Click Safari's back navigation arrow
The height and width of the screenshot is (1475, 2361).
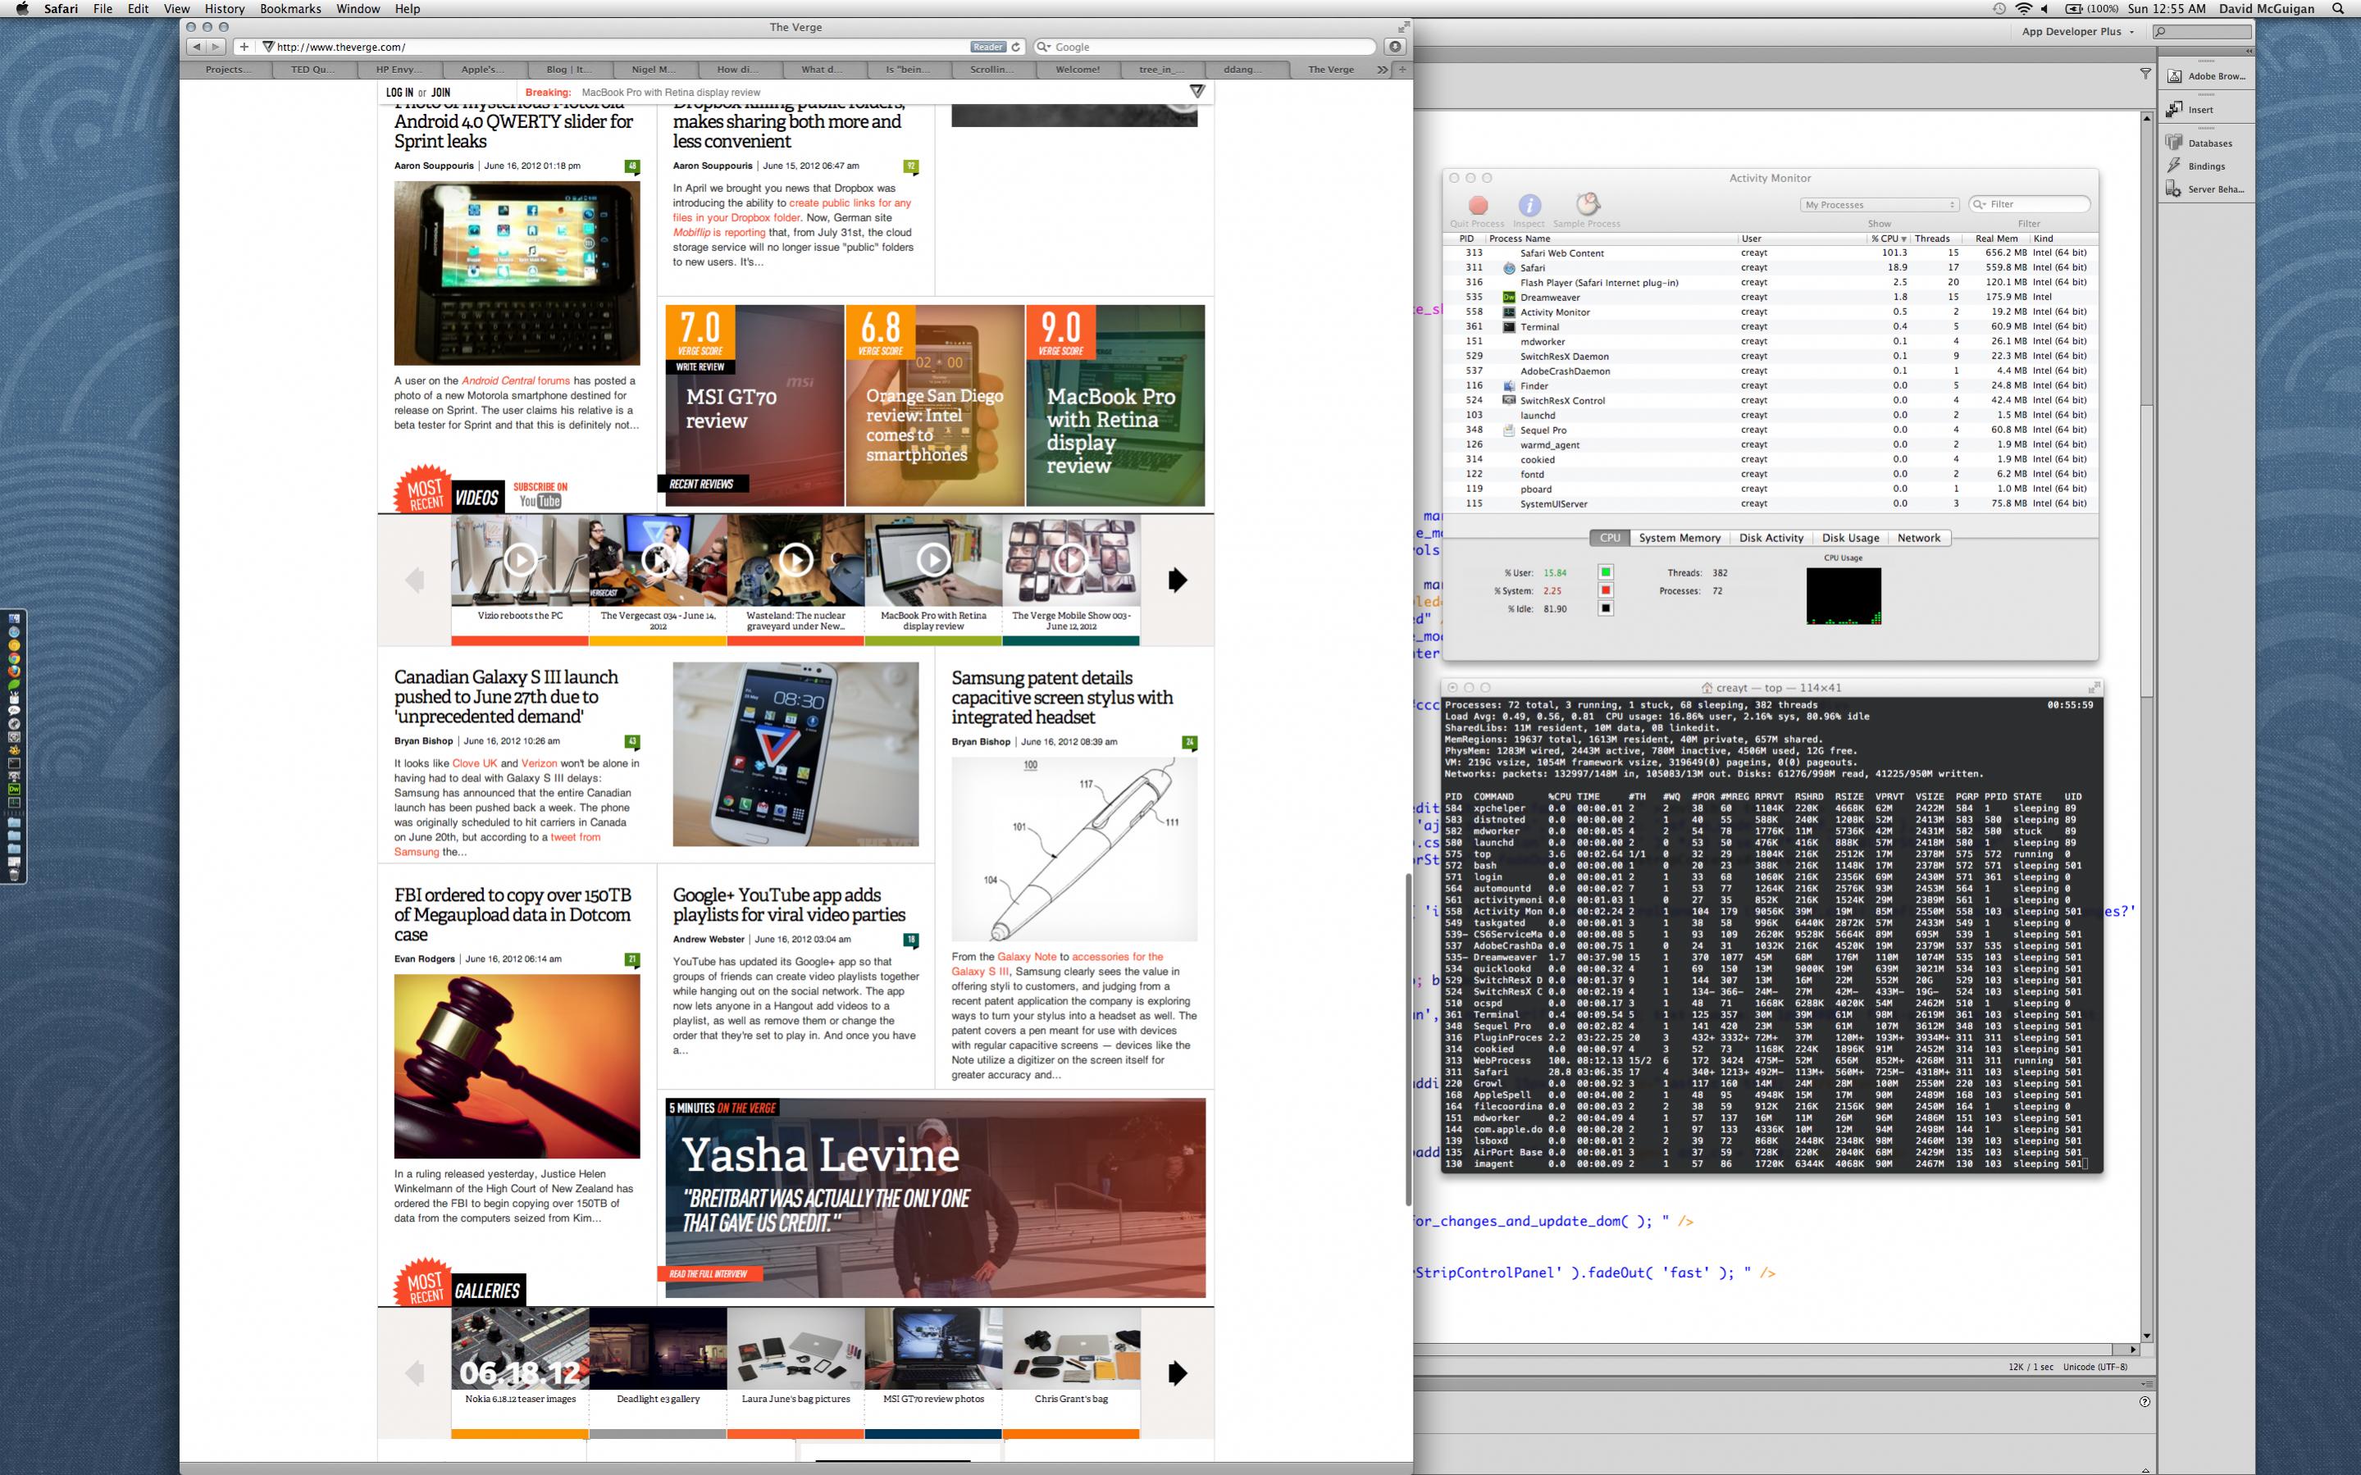coord(197,47)
